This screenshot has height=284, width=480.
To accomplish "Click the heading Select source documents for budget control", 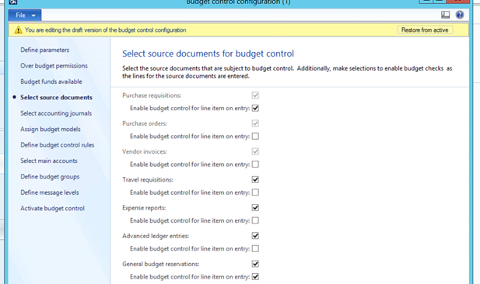I will (x=208, y=54).
